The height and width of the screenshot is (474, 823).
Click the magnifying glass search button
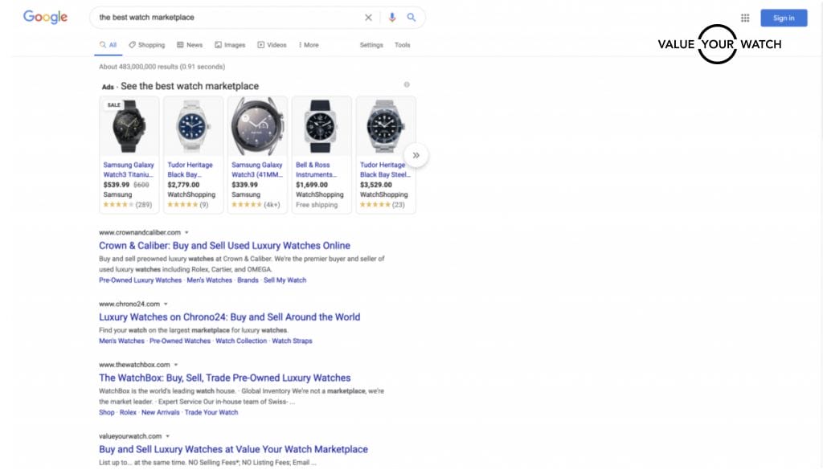tap(411, 17)
